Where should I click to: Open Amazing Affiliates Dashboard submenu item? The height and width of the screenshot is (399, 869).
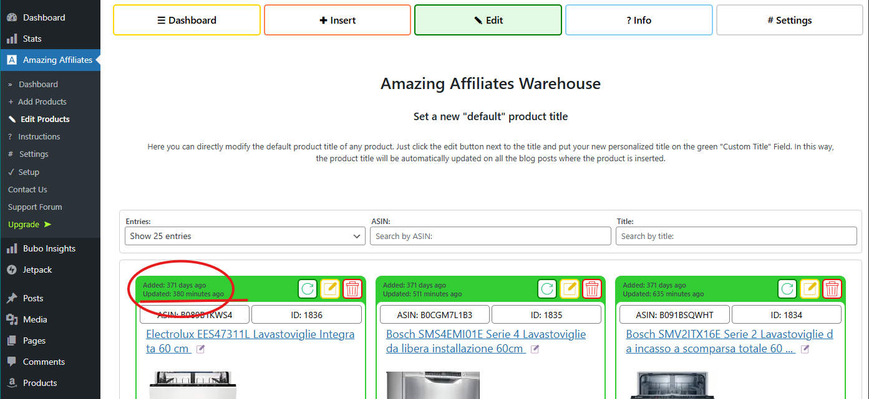tap(38, 84)
